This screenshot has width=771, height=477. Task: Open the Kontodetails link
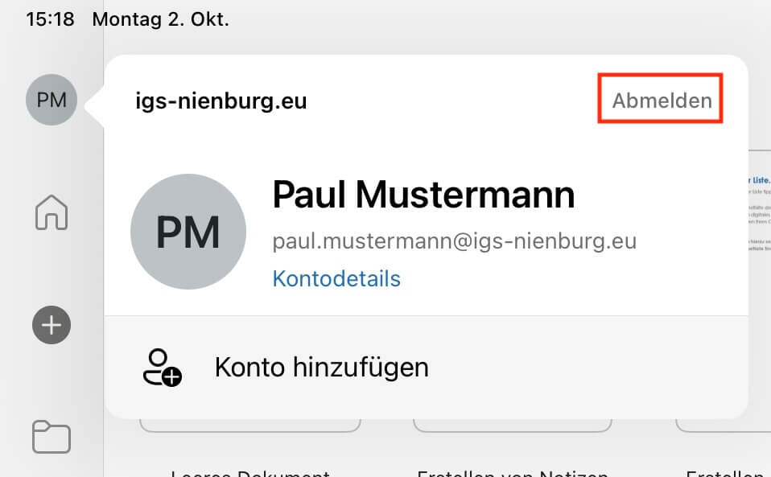(x=336, y=279)
